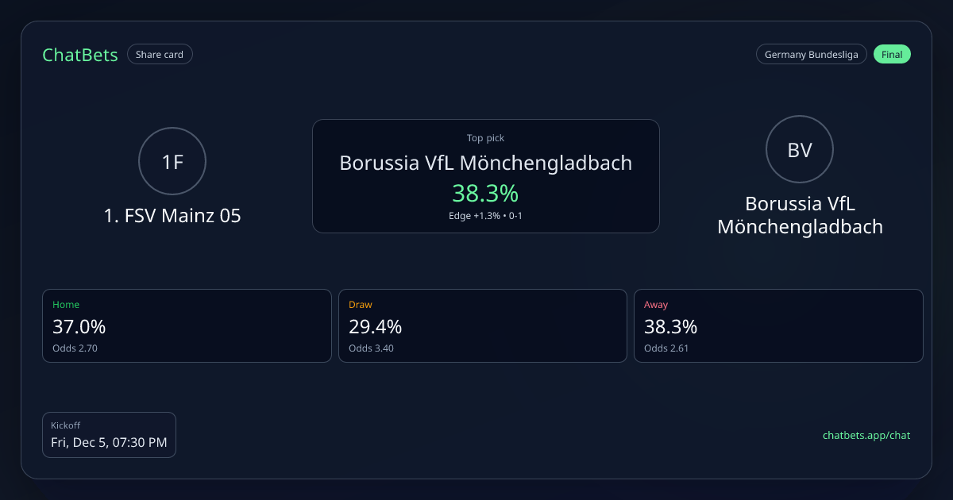Click the ChatBets logo
The width and height of the screenshot is (953, 500).
(80, 55)
